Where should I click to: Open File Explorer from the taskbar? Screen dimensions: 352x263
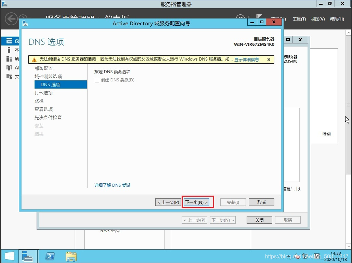pyautogui.click(x=71, y=256)
